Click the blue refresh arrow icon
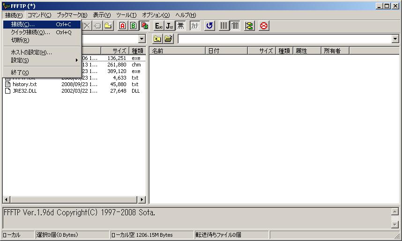Screen dimensions: 402x241 [209, 26]
